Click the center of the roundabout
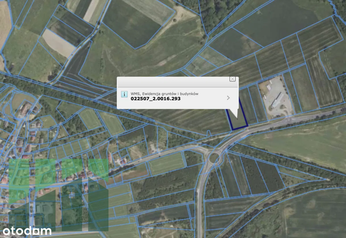The width and height of the screenshot is (346, 238). click(214, 158)
